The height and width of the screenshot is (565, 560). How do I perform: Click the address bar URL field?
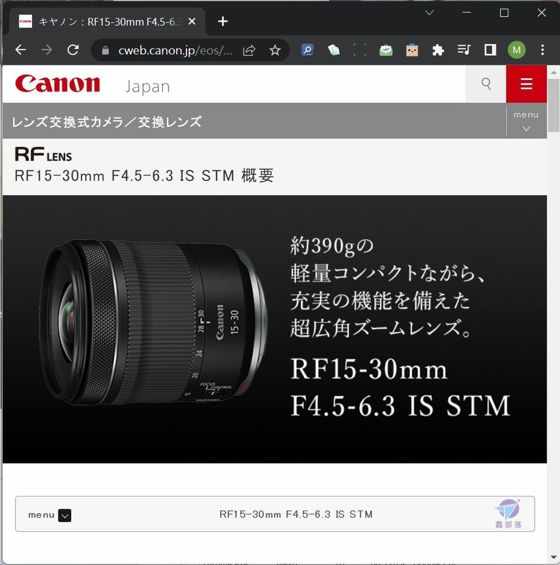point(175,50)
